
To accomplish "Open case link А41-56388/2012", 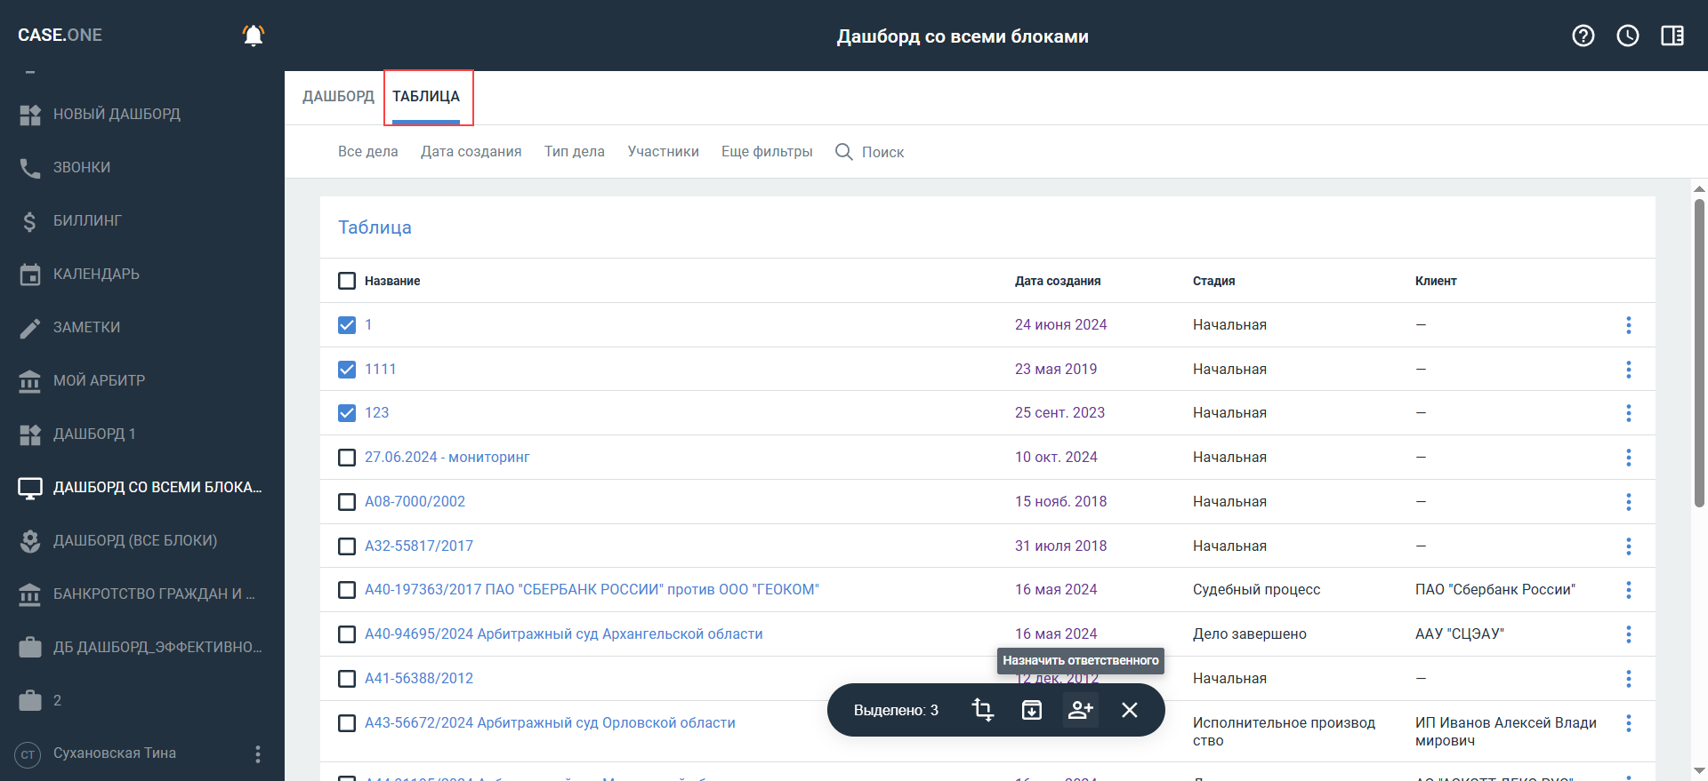I will [419, 679].
